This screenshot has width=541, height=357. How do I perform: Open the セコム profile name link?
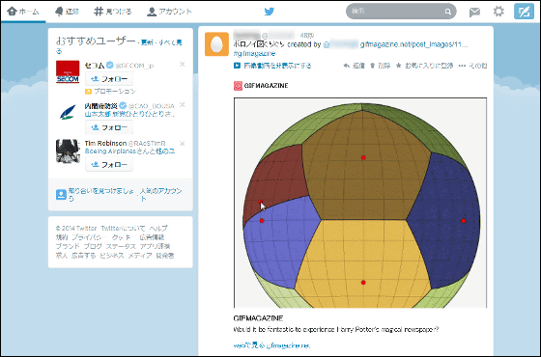[x=95, y=66]
